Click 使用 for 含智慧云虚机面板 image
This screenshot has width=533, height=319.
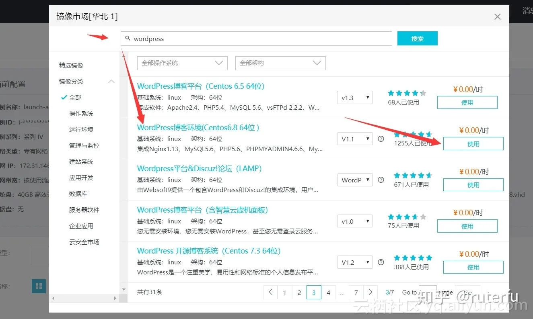click(x=467, y=226)
